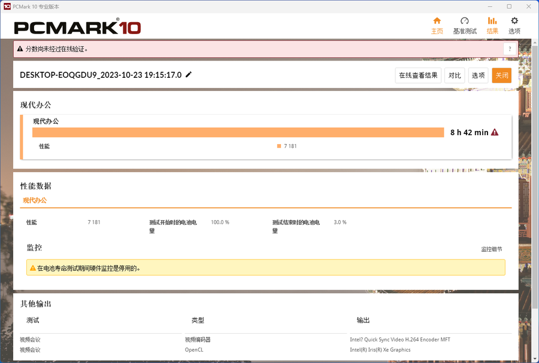
Task: Click the 在电池寿命测试期间硬件监控是停用的 notice
Action: 266,268
